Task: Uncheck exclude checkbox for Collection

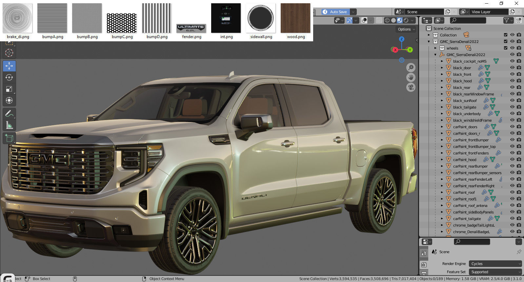Action: (506, 35)
